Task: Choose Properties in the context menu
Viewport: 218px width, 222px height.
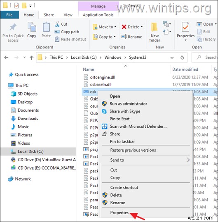Action: click(x=120, y=212)
